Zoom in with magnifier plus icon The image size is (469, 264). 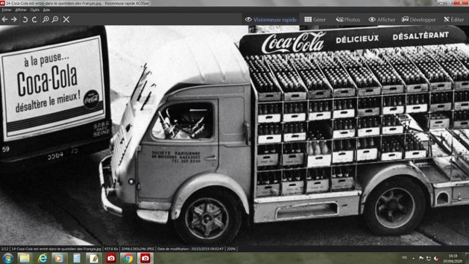[46, 19]
